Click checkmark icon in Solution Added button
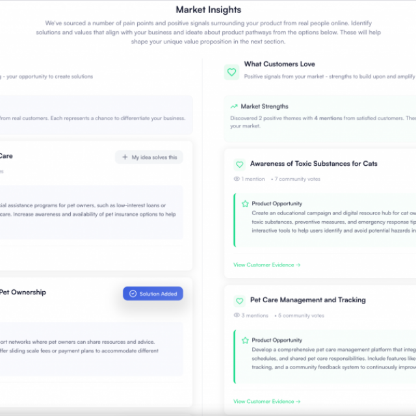Screen dimensions: 416x416 (133, 293)
